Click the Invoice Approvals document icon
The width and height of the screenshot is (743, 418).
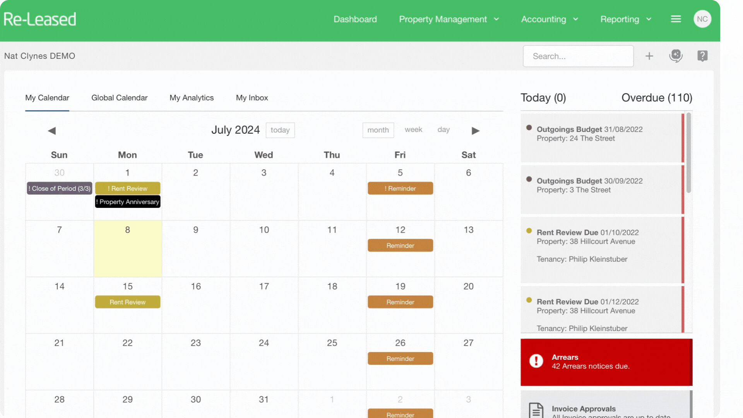pyautogui.click(x=536, y=410)
